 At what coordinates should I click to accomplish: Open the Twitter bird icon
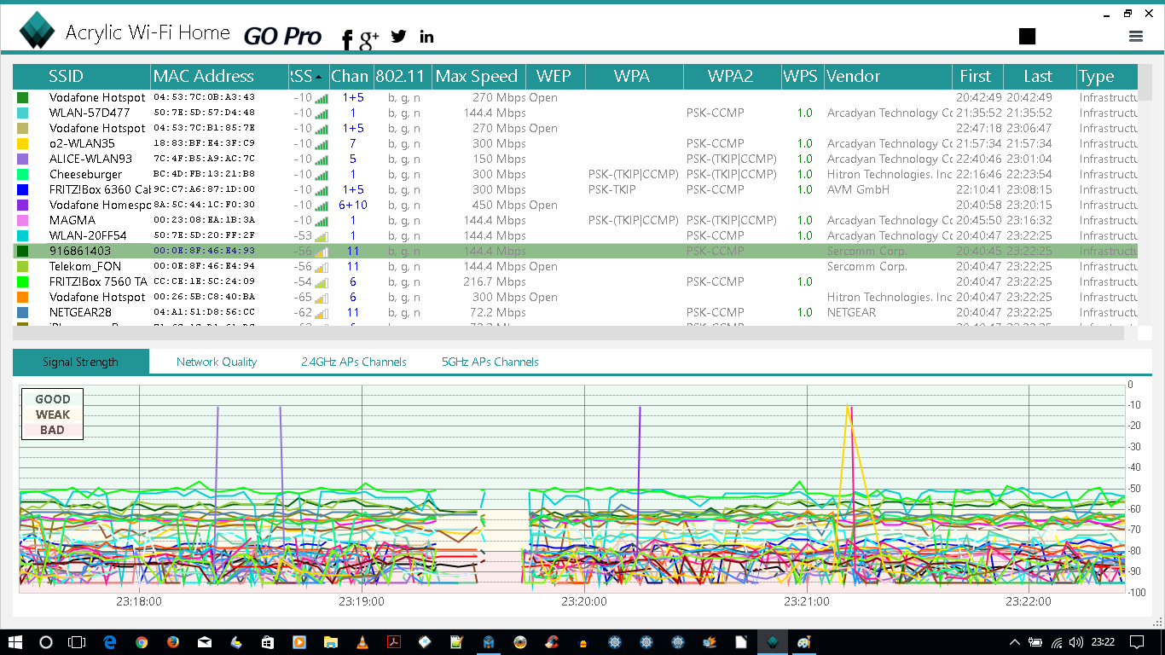tap(398, 36)
